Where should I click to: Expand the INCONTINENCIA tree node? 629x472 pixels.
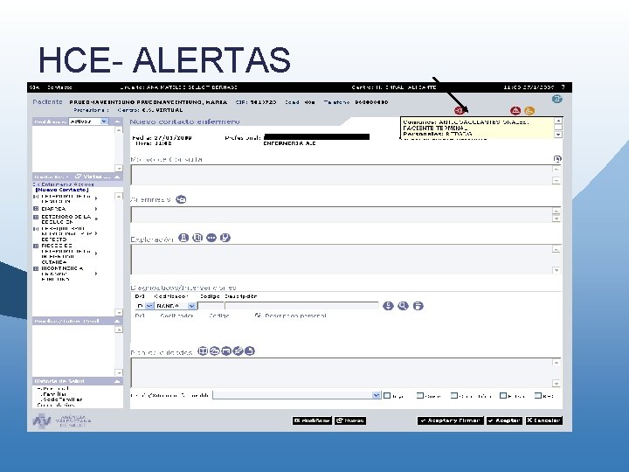(36, 269)
